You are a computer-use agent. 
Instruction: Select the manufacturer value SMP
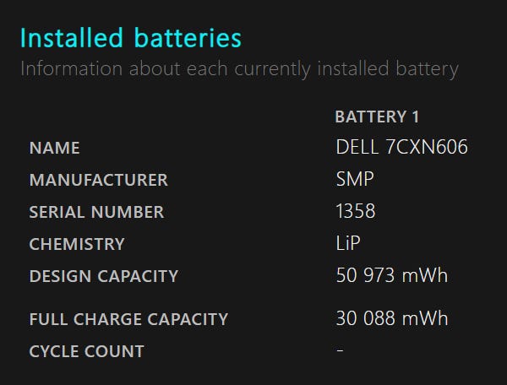355,180
